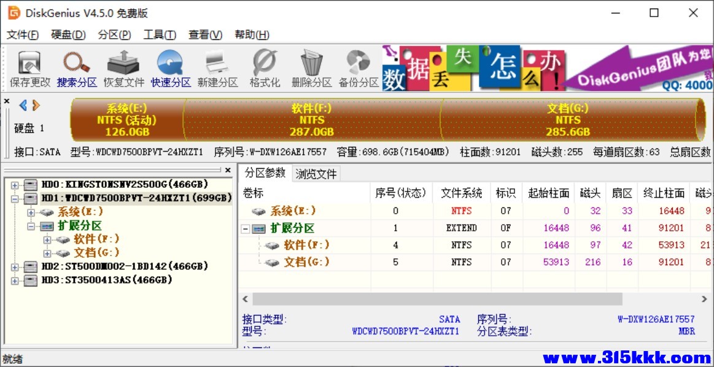Expand the HD3 ST3500413AS tree node
The height and width of the screenshot is (367, 714).
pos(15,280)
